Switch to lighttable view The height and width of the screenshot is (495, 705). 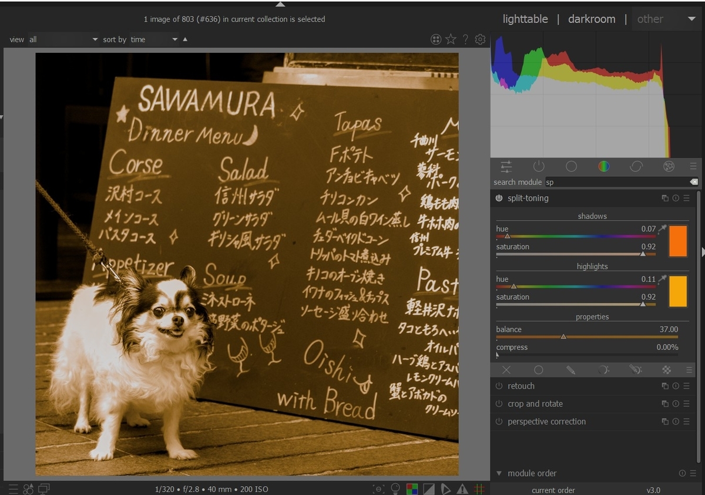[x=525, y=19]
